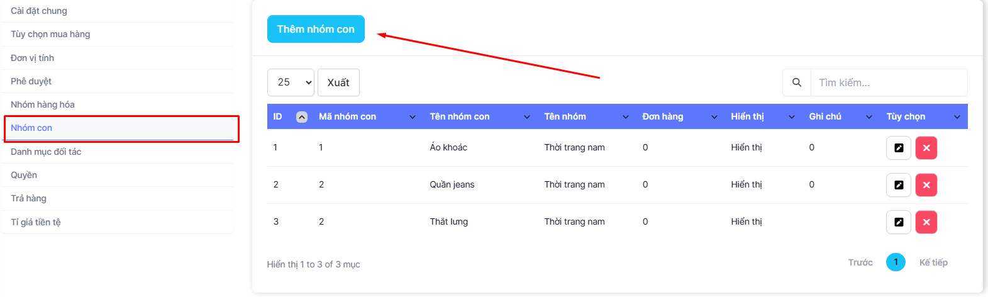Expand Đơn hàng column chevron
The width and height of the screenshot is (988, 297).
[x=714, y=117]
